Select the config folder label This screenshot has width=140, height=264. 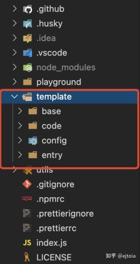54,141
